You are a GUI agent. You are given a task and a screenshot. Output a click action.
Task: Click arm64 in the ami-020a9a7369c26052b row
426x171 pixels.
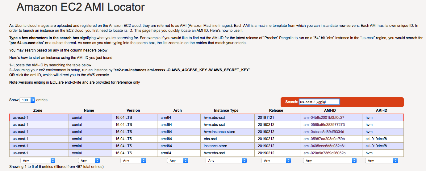coord(179,153)
